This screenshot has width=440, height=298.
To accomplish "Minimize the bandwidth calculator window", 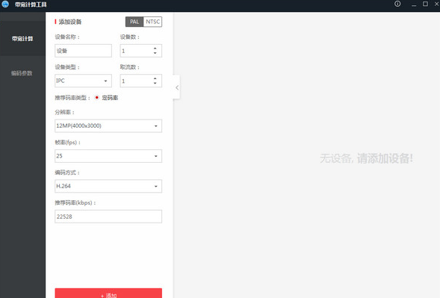I will click(414, 4).
